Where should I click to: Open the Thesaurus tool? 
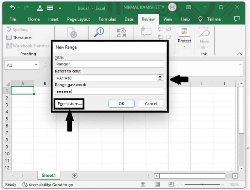coord(19,37)
